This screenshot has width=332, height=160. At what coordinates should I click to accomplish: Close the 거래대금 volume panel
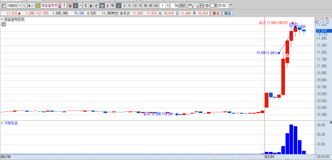point(331,122)
